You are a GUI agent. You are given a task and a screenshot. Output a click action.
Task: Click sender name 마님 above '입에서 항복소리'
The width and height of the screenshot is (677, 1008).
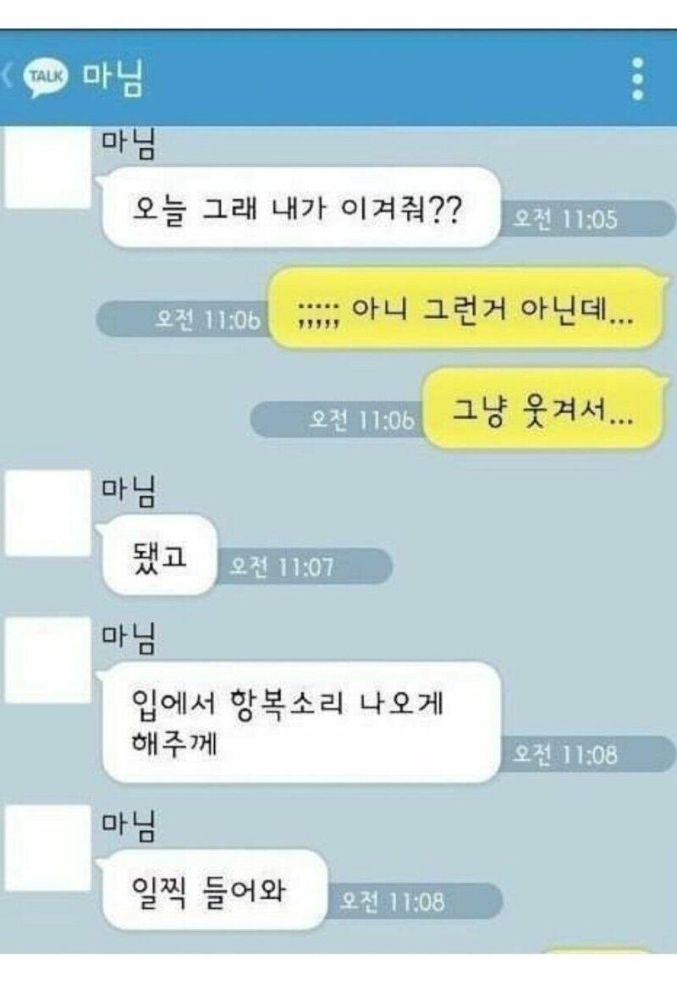pos(129,639)
